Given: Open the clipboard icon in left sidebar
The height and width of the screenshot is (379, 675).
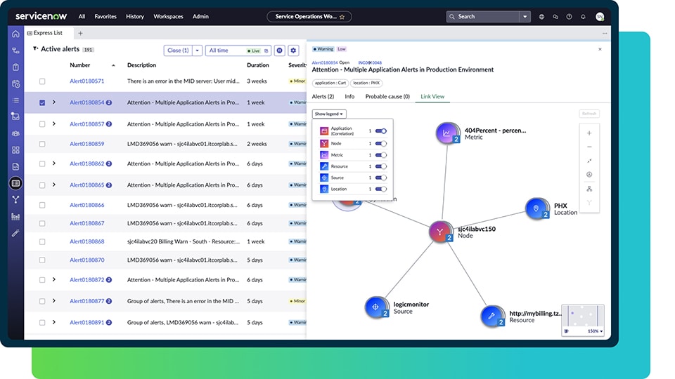Looking at the screenshot, I should (x=16, y=67).
